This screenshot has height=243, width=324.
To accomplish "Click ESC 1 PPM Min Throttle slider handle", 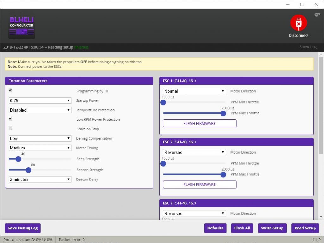I will coord(163,102).
